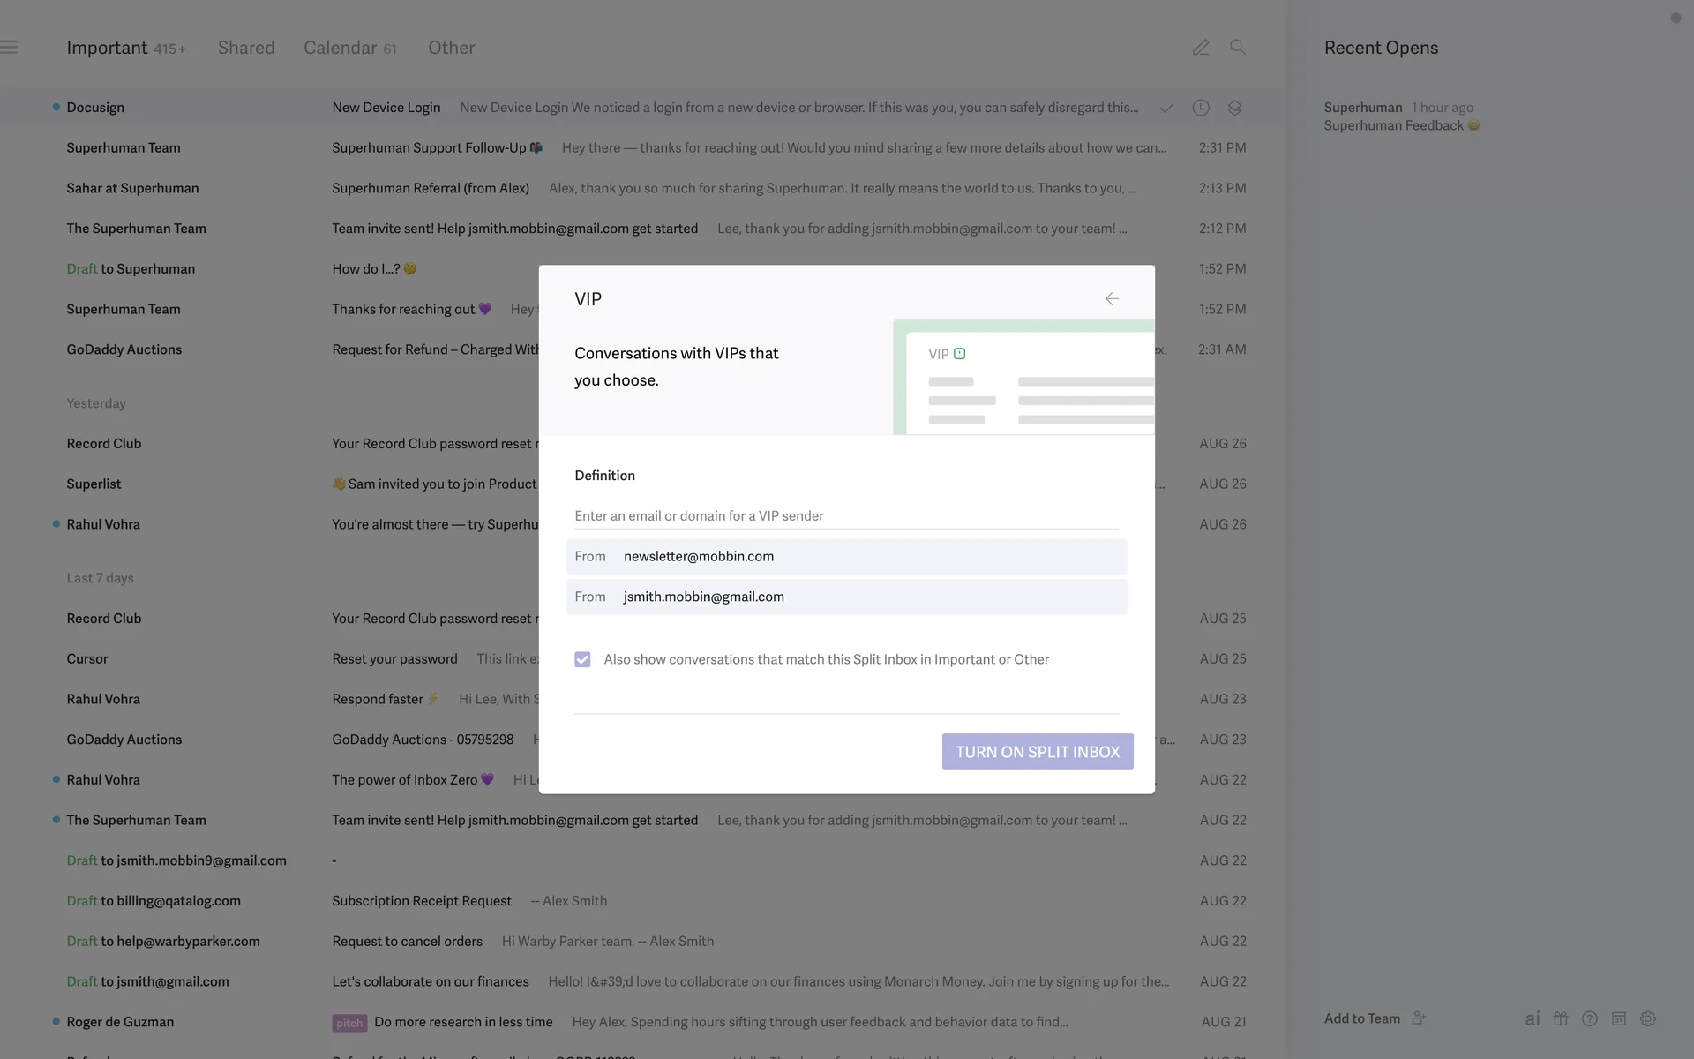Open the hamburger menu icon

pyautogui.click(x=10, y=48)
